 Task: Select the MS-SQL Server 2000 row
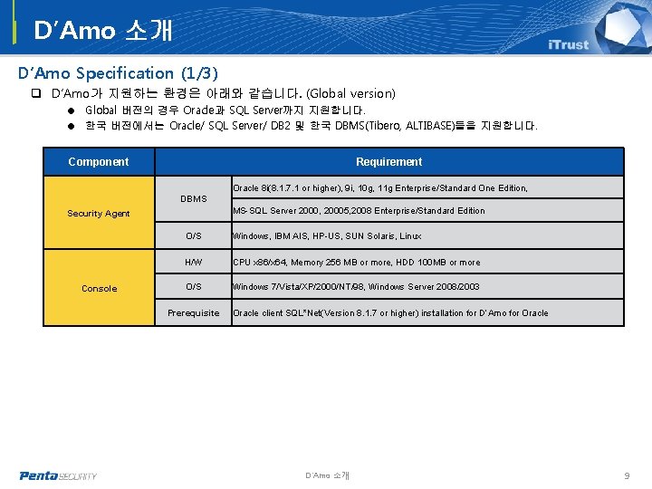click(x=427, y=210)
